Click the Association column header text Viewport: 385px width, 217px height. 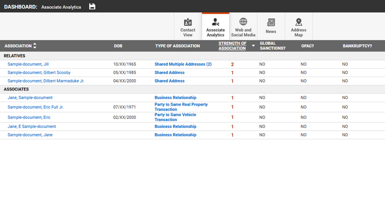point(18,46)
